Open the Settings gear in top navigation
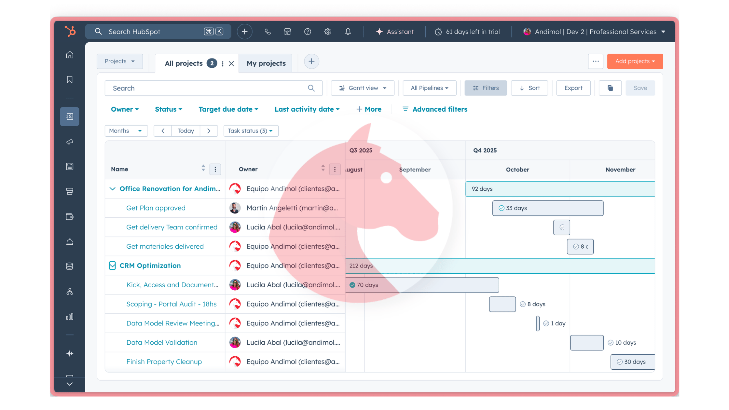 click(x=328, y=32)
